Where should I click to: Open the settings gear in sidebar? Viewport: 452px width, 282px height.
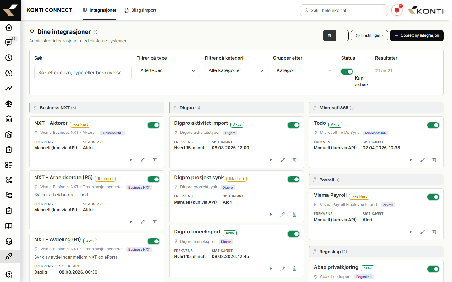[x=9, y=274]
